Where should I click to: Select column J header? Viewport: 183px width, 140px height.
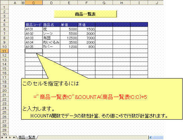(x=157, y=3)
